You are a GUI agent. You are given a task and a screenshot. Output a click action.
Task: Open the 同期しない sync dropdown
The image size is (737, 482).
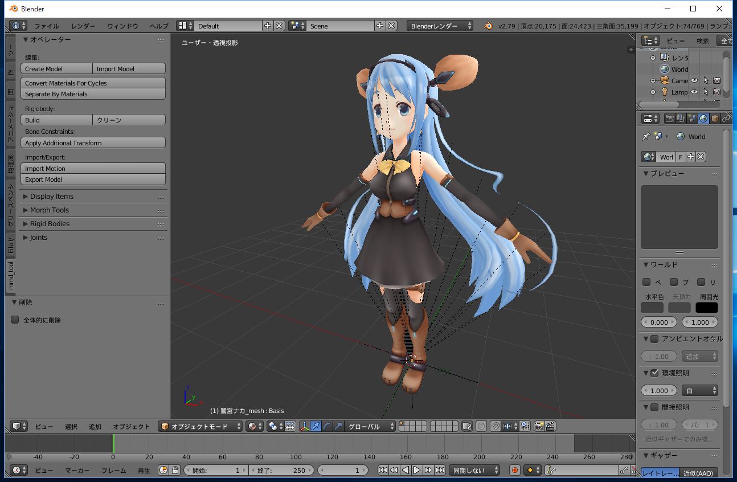coord(474,470)
